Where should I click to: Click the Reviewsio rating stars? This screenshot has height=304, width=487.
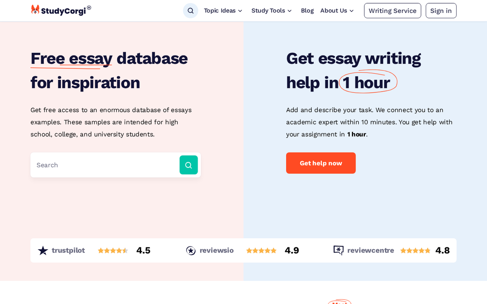261,250
